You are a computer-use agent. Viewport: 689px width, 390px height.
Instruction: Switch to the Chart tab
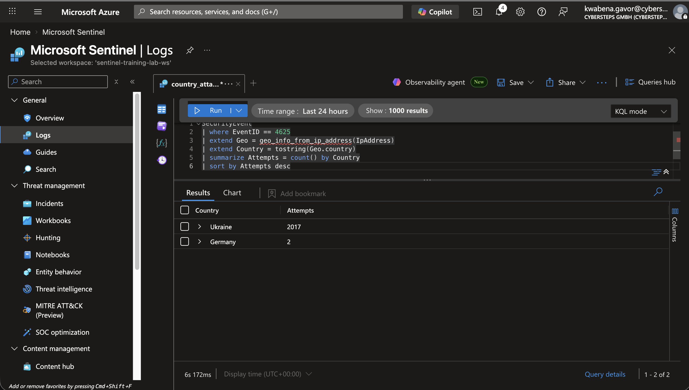click(232, 193)
